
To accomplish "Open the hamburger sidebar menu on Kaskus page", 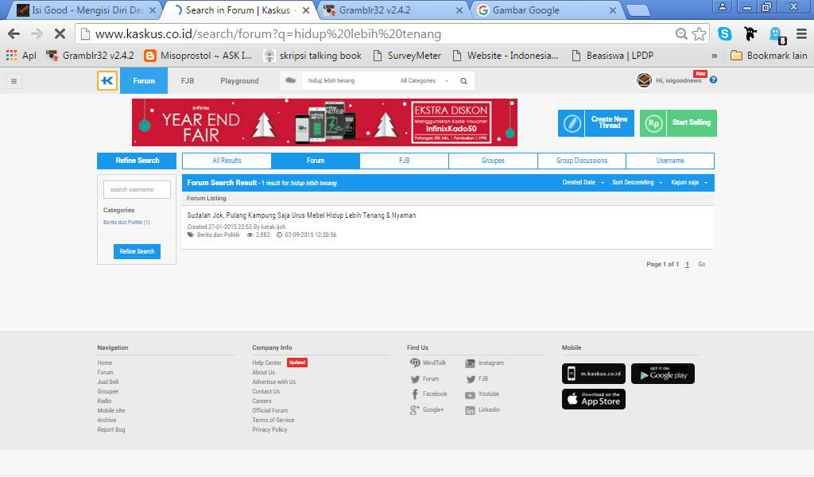I will (14, 81).
